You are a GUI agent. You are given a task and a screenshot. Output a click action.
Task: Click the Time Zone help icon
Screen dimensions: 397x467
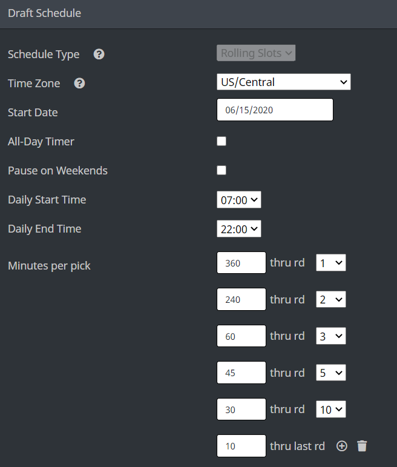pyautogui.click(x=79, y=83)
